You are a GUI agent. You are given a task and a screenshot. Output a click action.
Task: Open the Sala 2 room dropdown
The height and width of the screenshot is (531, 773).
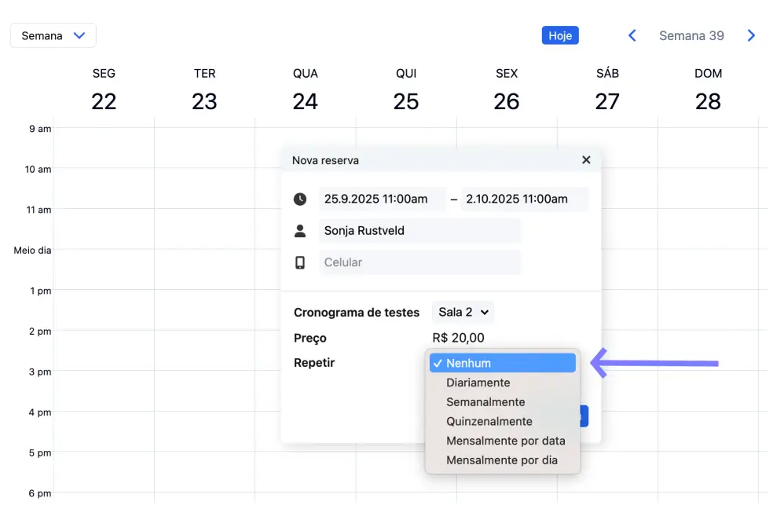(463, 312)
